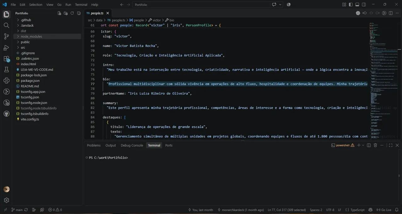Switch to the Debug Console tab

click(132, 145)
